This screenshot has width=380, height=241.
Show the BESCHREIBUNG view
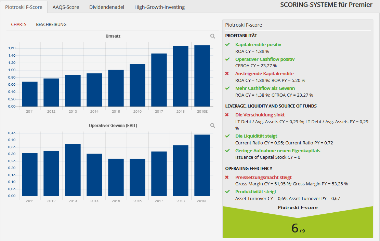pos(51,25)
